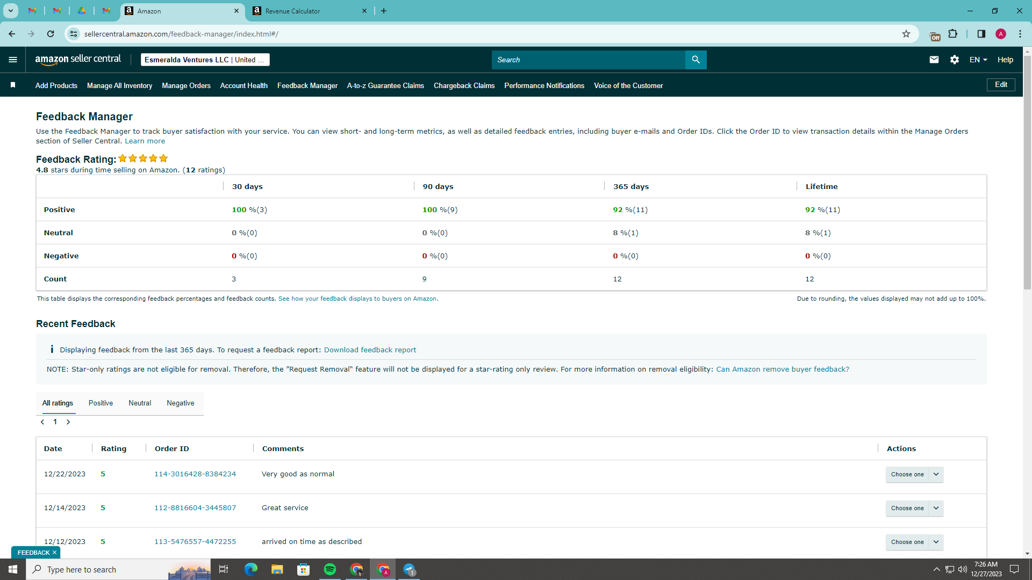This screenshot has width=1032, height=580.
Task: Switch to the Positive ratings tab
Action: point(101,403)
